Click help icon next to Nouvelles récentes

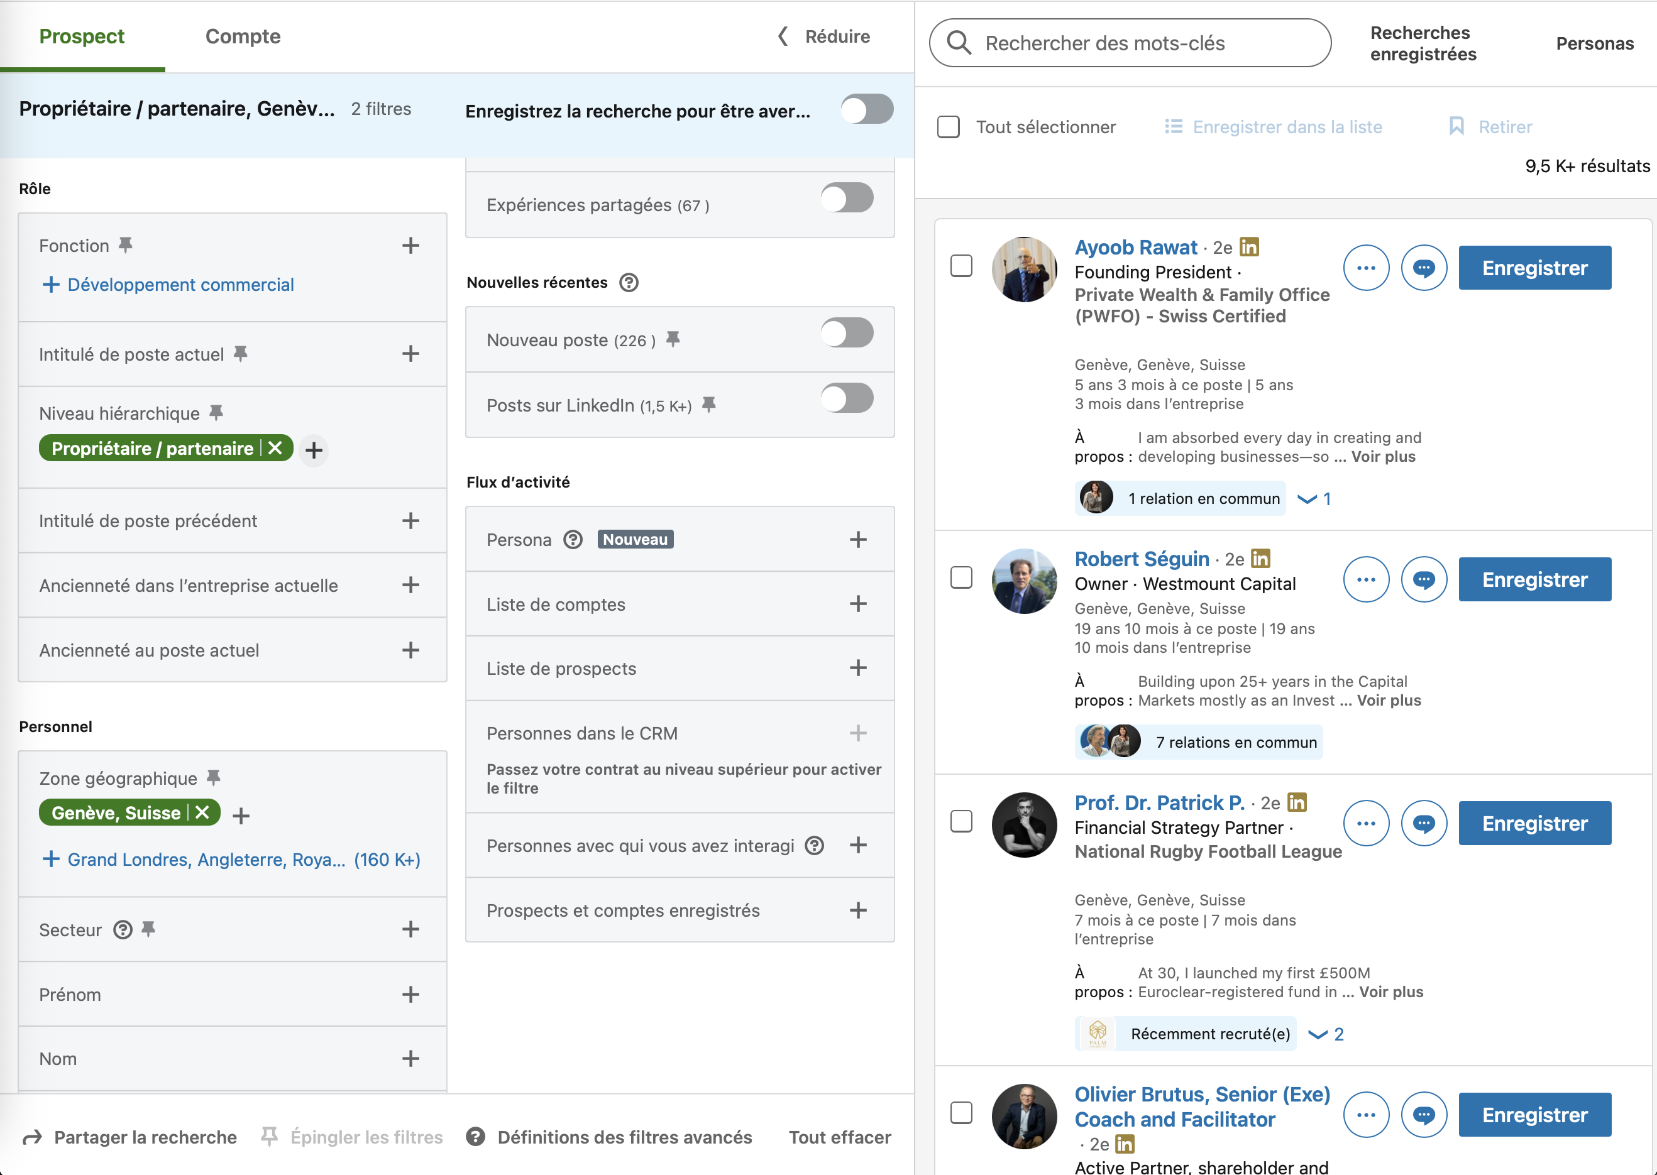pyautogui.click(x=629, y=282)
